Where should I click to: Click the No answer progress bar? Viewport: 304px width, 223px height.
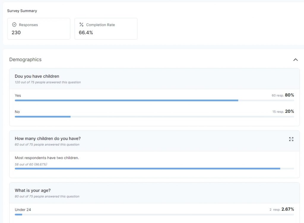(154, 117)
